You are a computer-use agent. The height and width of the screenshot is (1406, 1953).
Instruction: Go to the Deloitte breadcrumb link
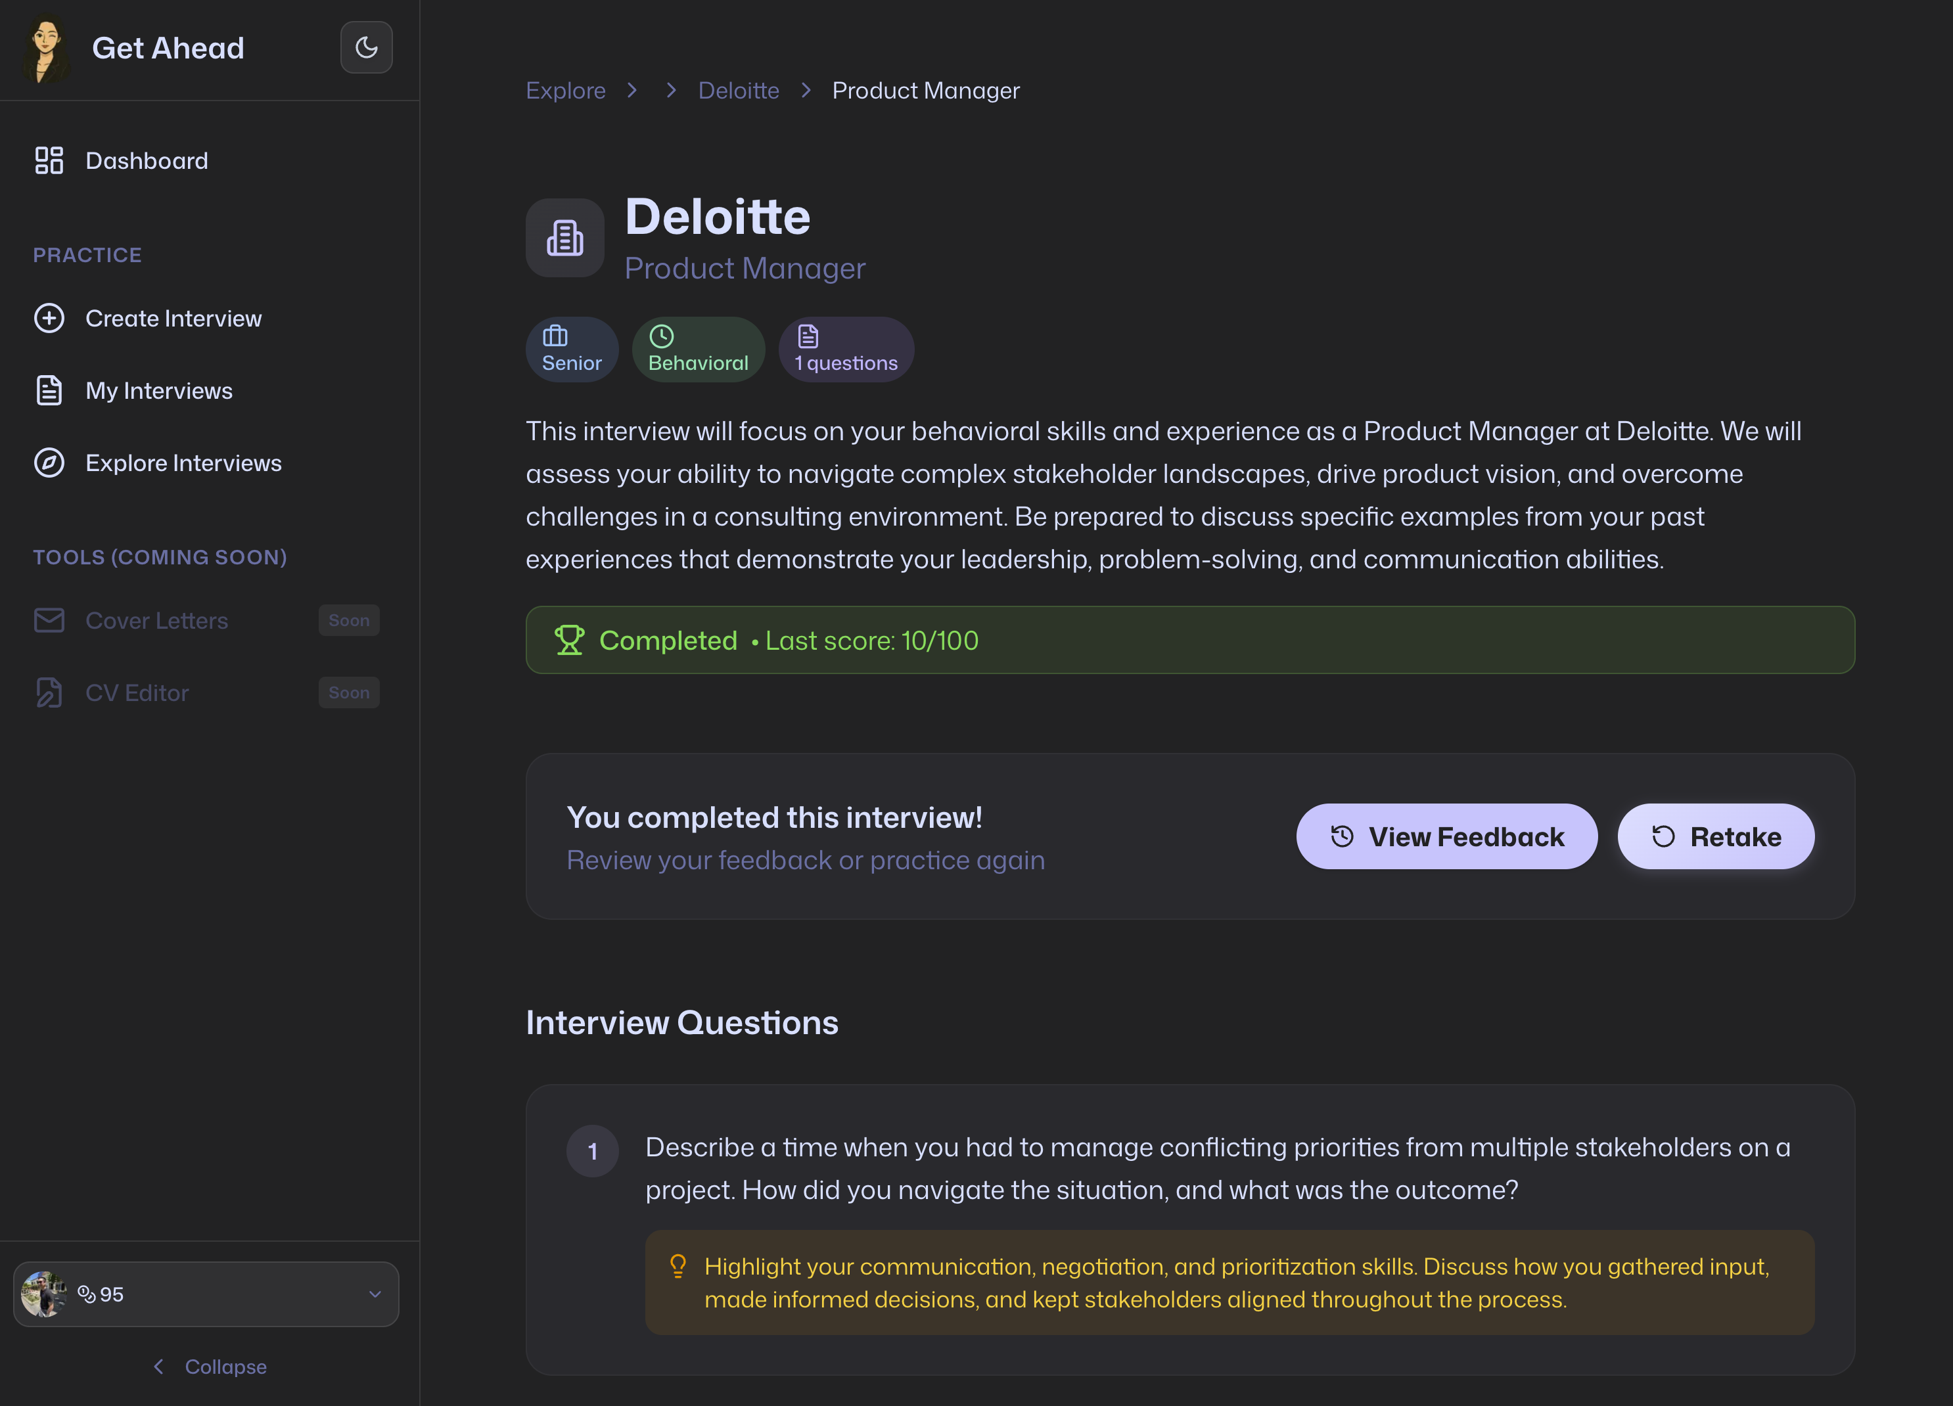click(x=738, y=91)
